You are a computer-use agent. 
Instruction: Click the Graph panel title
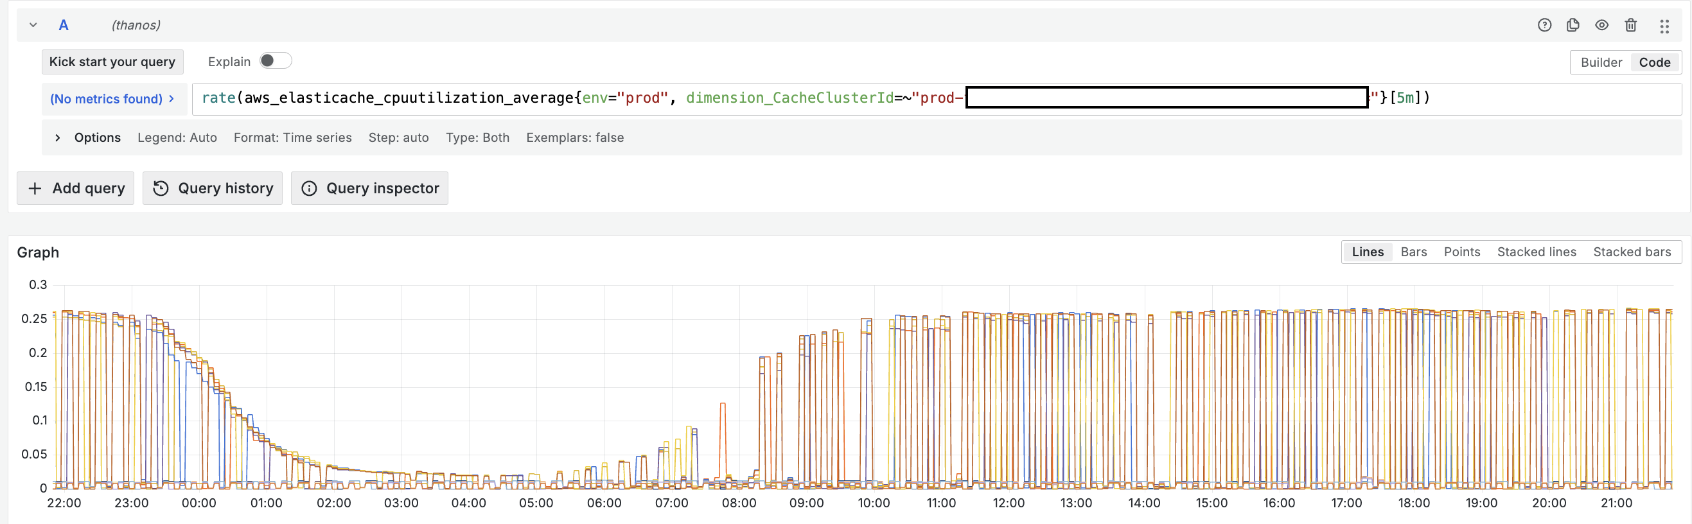click(x=38, y=253)
